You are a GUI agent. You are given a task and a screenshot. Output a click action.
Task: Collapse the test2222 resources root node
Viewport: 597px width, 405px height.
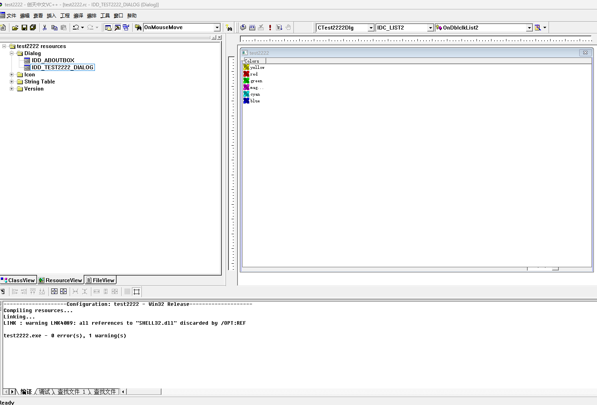tap(4, 46)
